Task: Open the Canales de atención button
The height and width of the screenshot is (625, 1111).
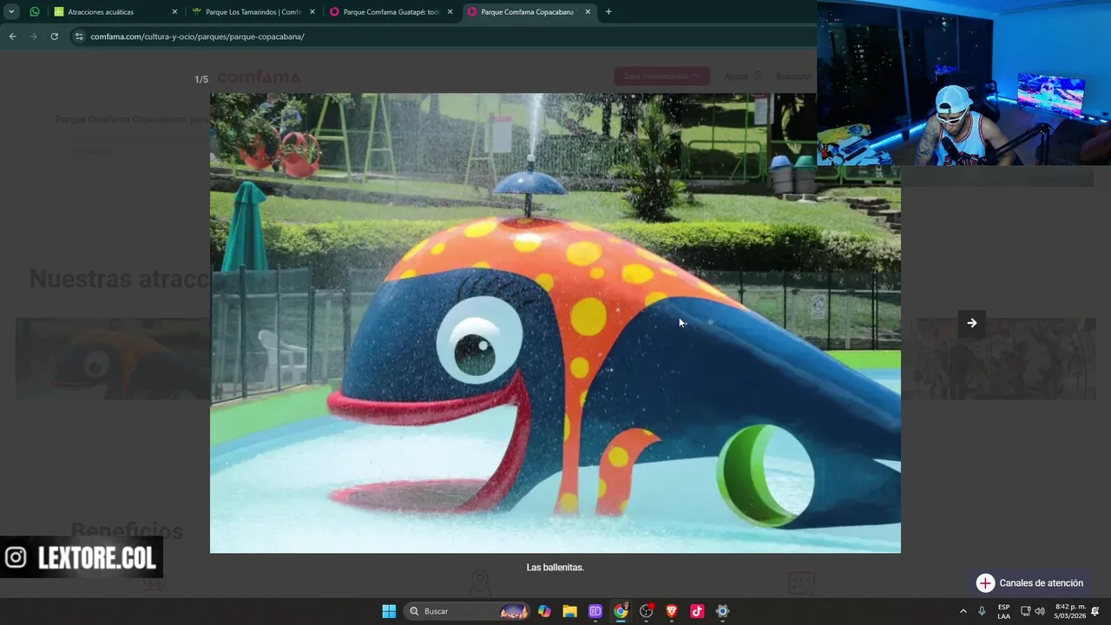Action: click(1029, 583)
